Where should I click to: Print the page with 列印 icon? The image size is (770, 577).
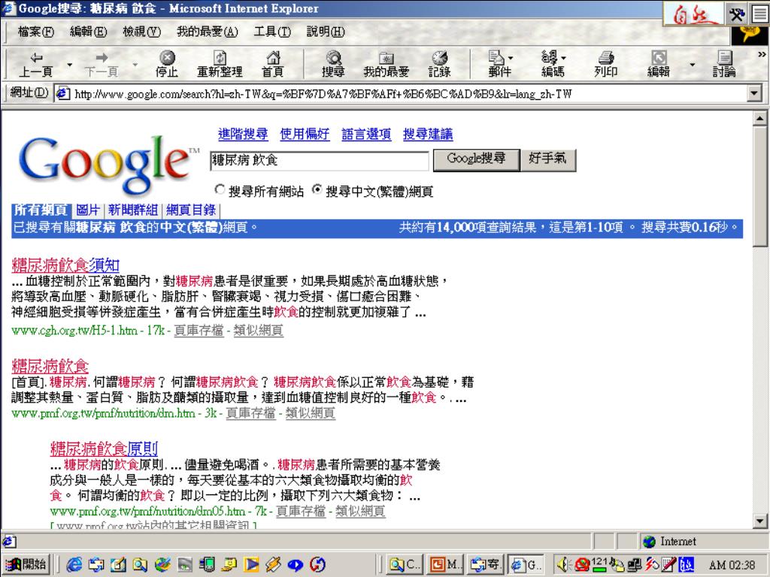605,65
